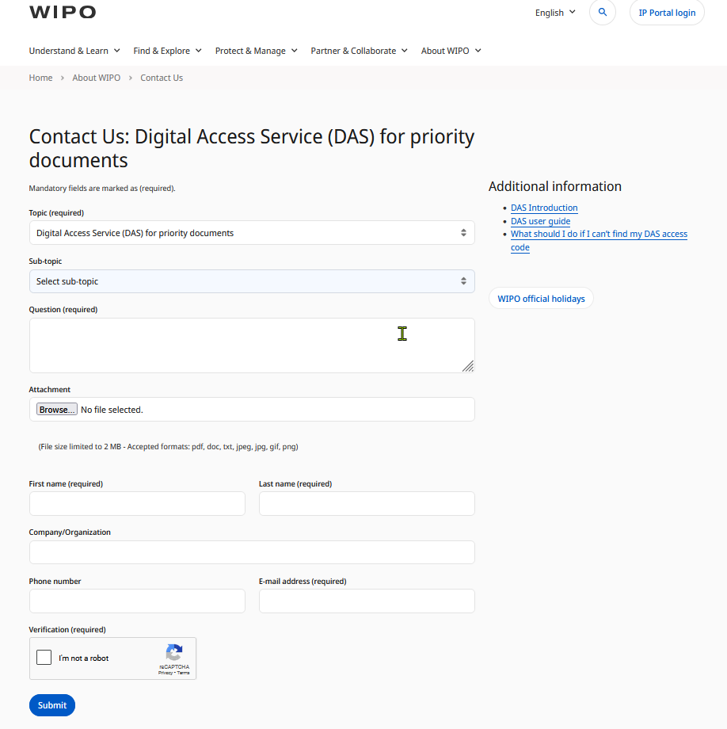Image resolution: width=727 pixels, height=729 pixels.
Task: Click the Submit button
Action: click(52, 705)
